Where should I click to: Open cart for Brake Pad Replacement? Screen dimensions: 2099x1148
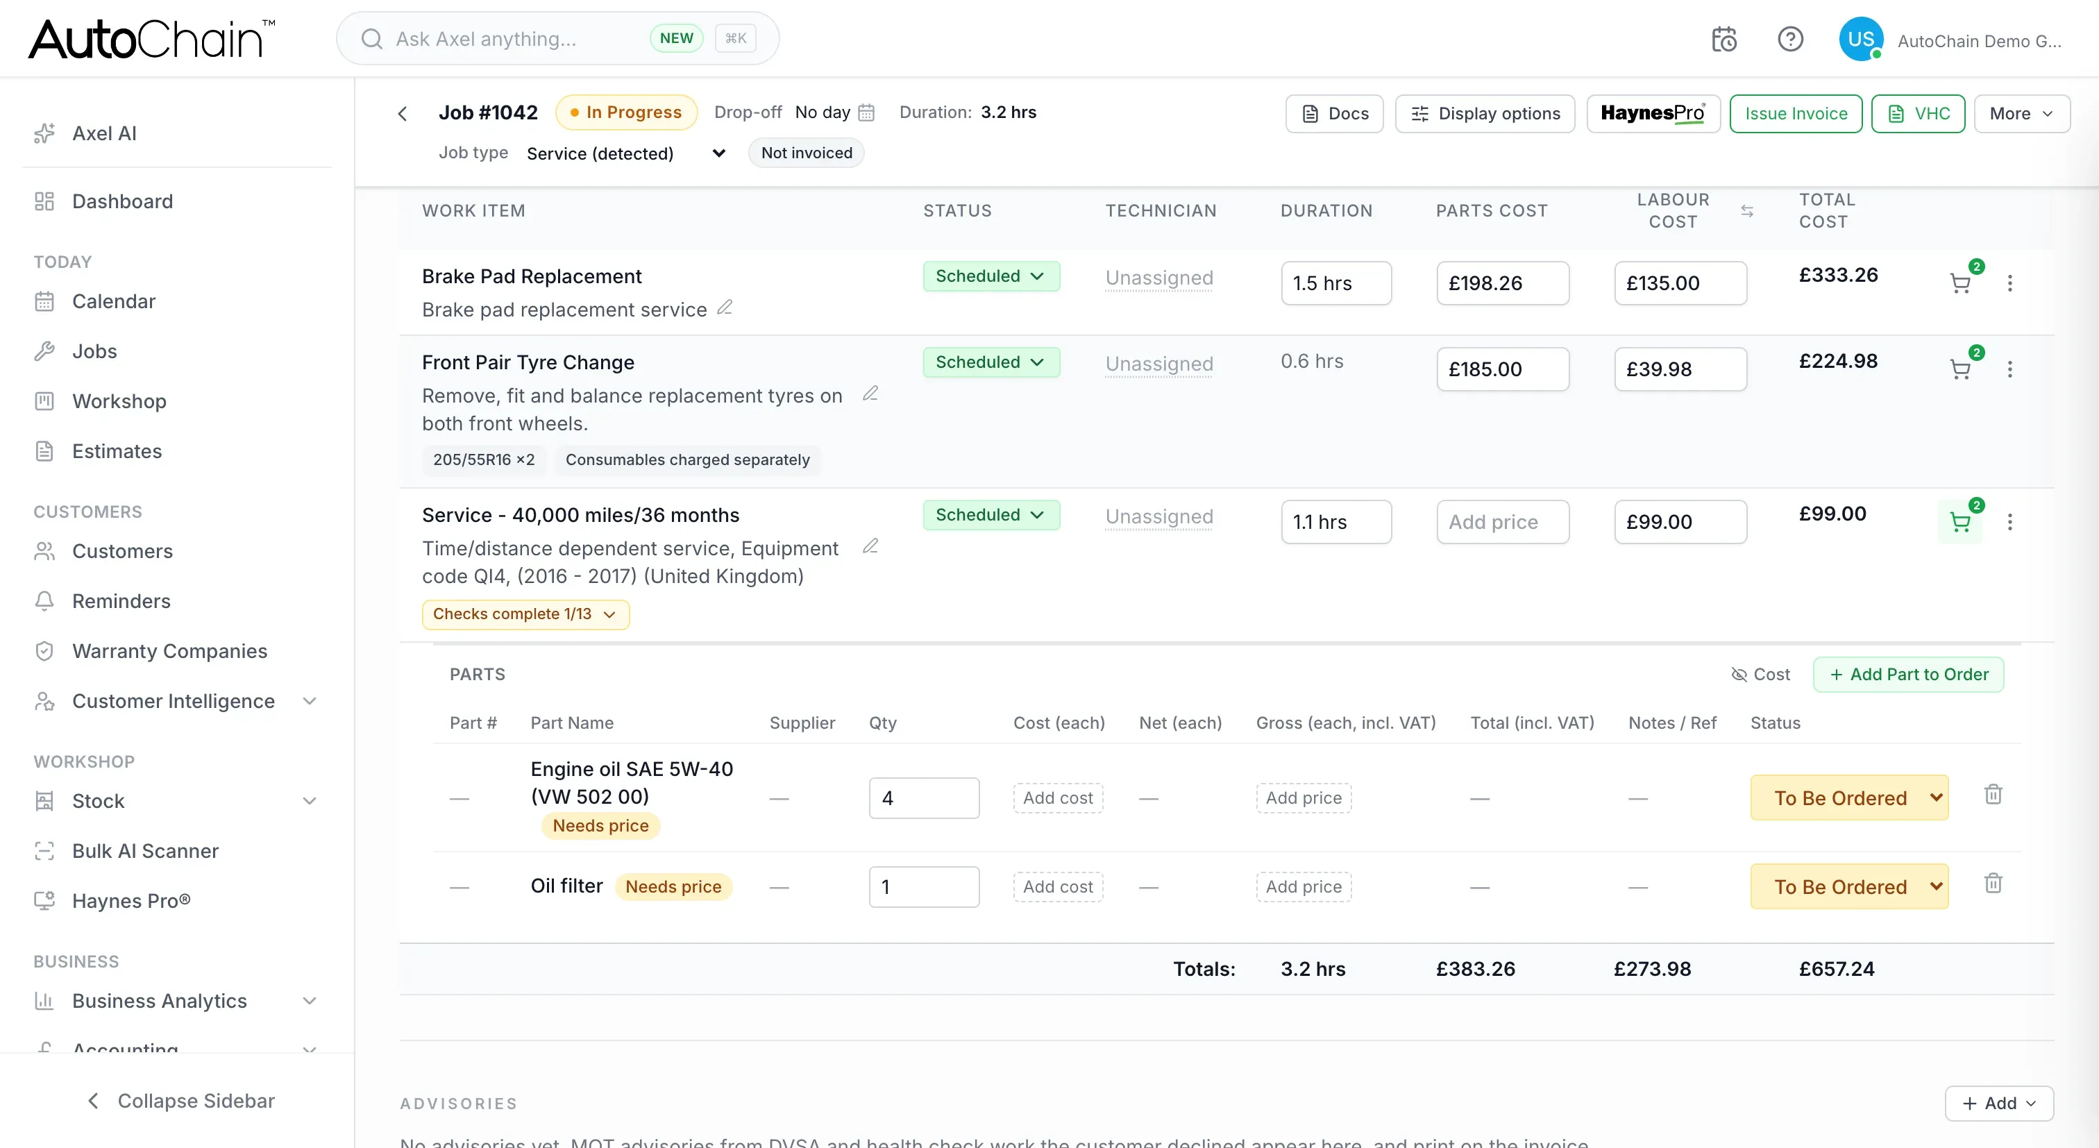click(x=1960, y=282)
